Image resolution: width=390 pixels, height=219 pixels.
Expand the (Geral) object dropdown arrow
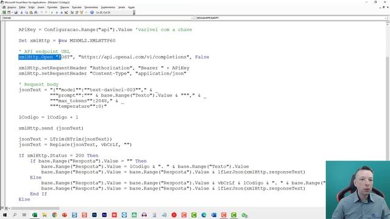coord(192,18)
